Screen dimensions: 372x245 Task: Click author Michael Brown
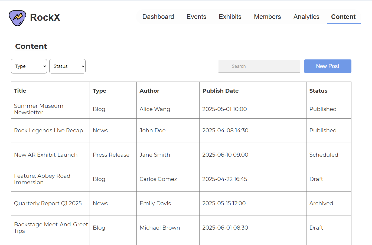(160, 228)
